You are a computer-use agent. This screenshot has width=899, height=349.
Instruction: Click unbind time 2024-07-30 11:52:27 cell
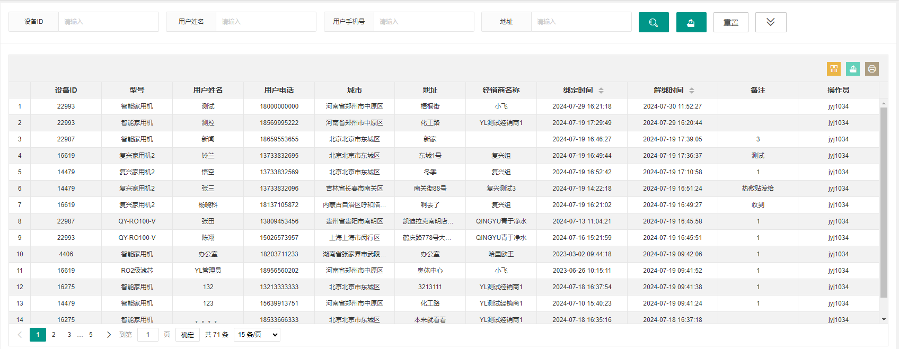(x=673, y=106)
